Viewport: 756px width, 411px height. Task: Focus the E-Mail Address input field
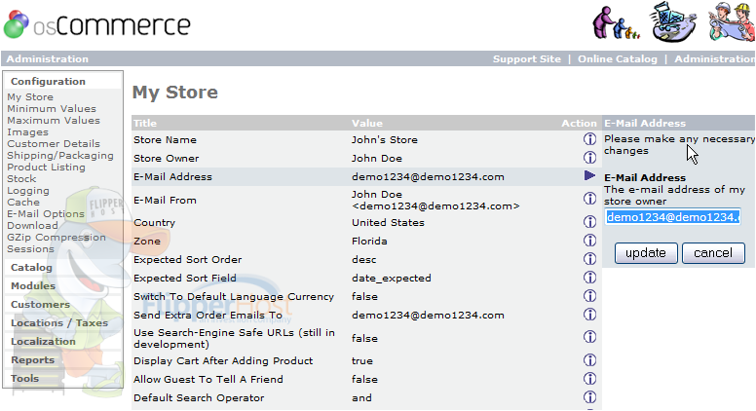click(672, 217)
